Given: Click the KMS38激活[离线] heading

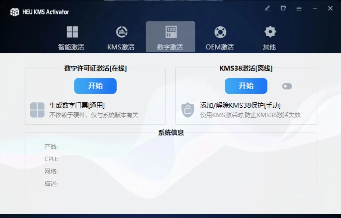Looking at the screenshot, I should (246, 68).
